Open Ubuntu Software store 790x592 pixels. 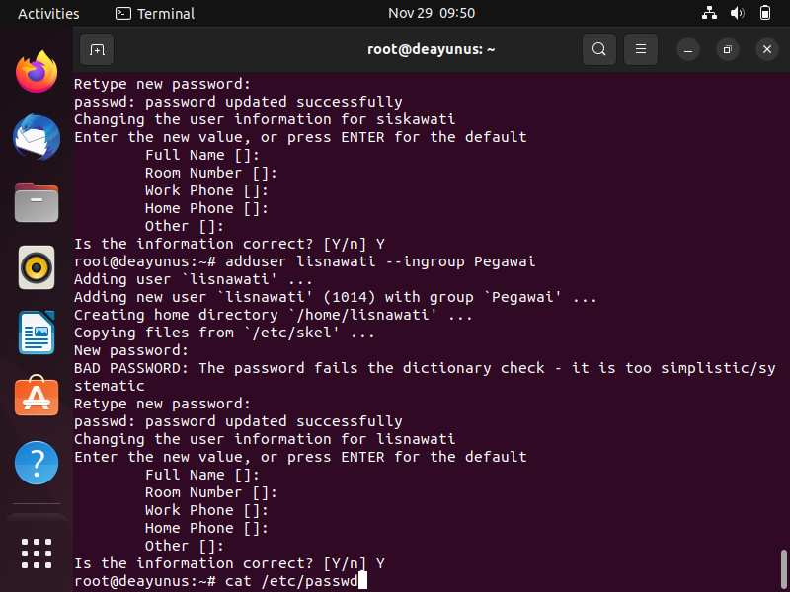(x=37, y=397)
